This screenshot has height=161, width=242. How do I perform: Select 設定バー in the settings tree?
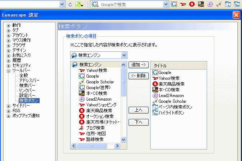pos(27,96)
